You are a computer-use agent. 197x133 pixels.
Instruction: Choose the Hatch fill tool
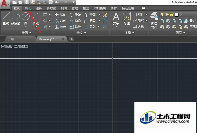(45, 27)
